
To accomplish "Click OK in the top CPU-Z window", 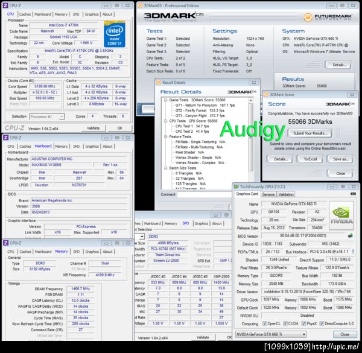I will (x=119, y=128).
